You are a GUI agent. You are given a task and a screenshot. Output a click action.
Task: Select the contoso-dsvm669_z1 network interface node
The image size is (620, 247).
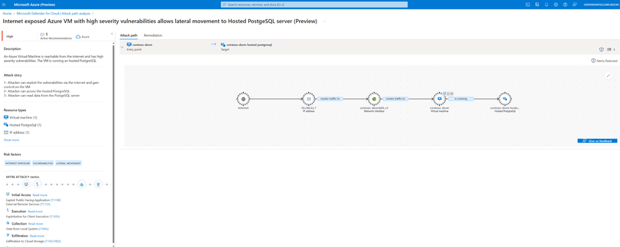coord(374,99)
